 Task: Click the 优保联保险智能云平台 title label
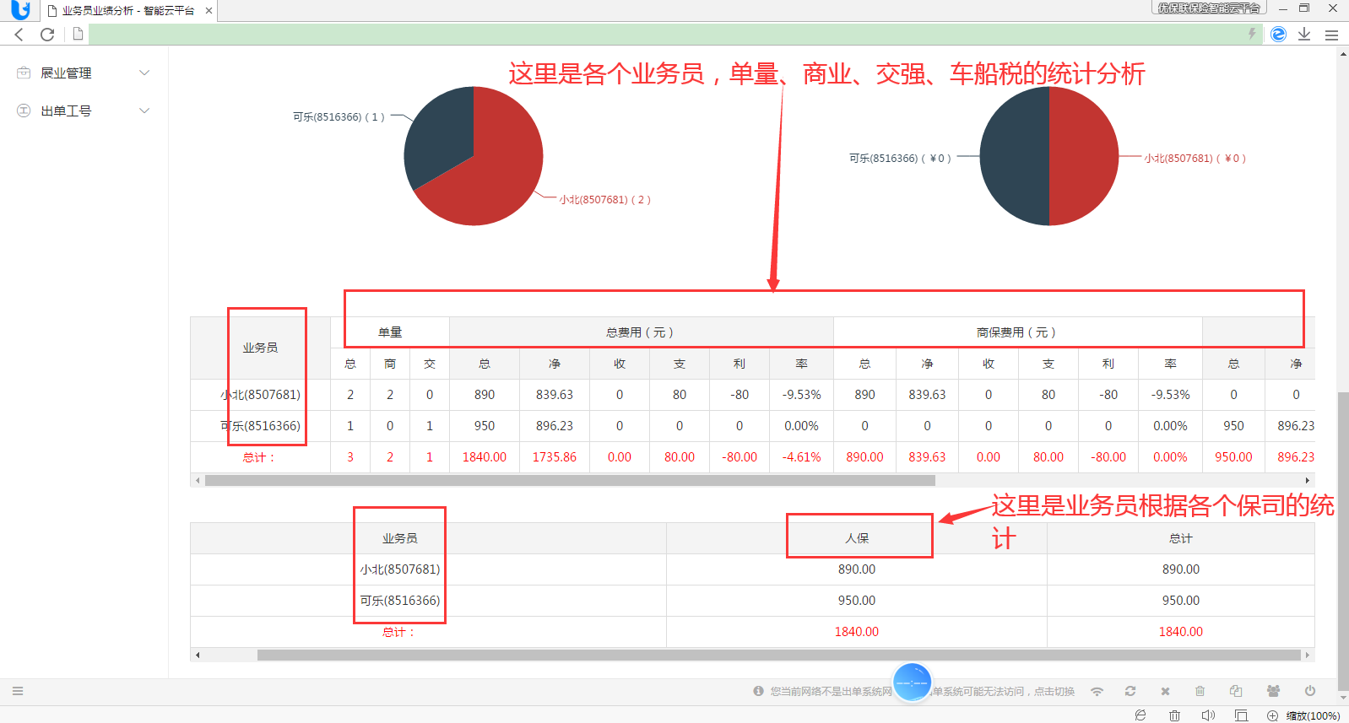point(1209,8)
